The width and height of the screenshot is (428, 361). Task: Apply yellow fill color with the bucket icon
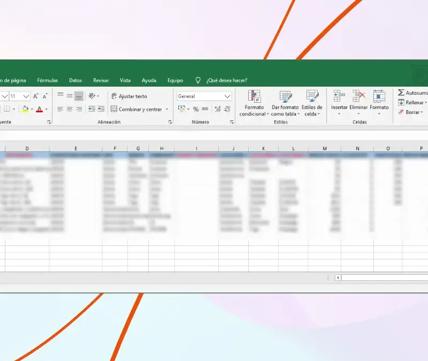click(25, 109)
